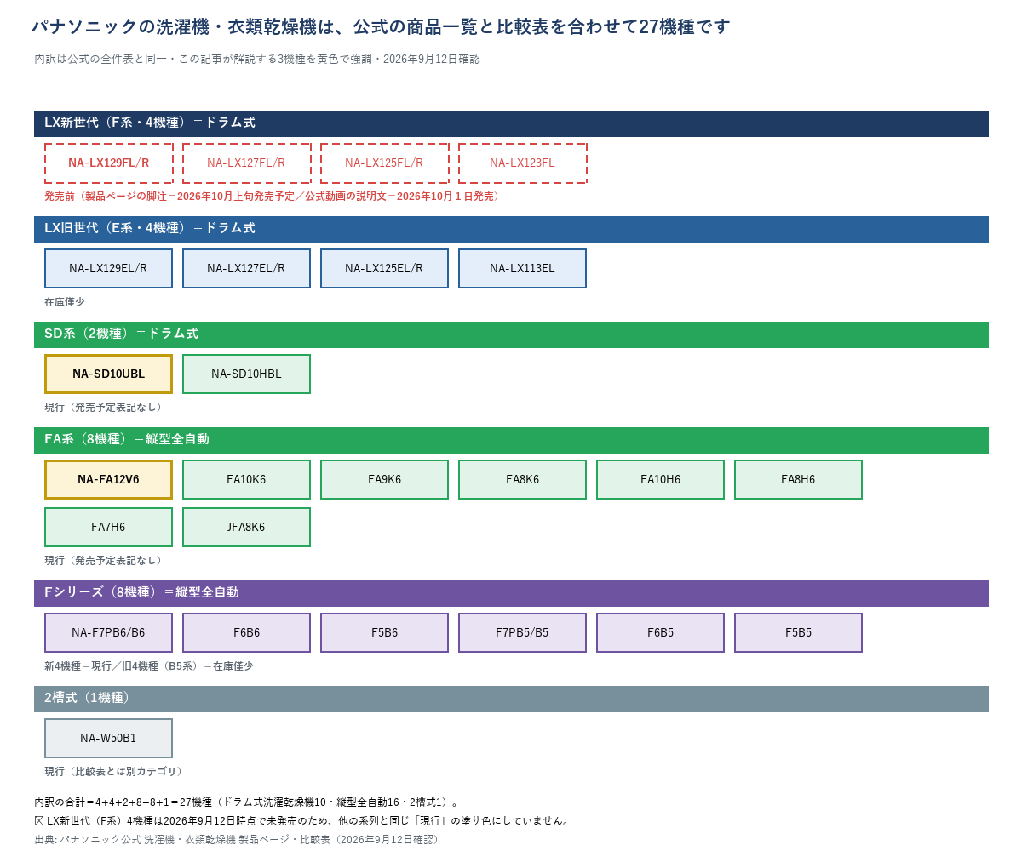Select the Fシリーズ（8機種） section header

pyautogui.click(x=511, y=593)
